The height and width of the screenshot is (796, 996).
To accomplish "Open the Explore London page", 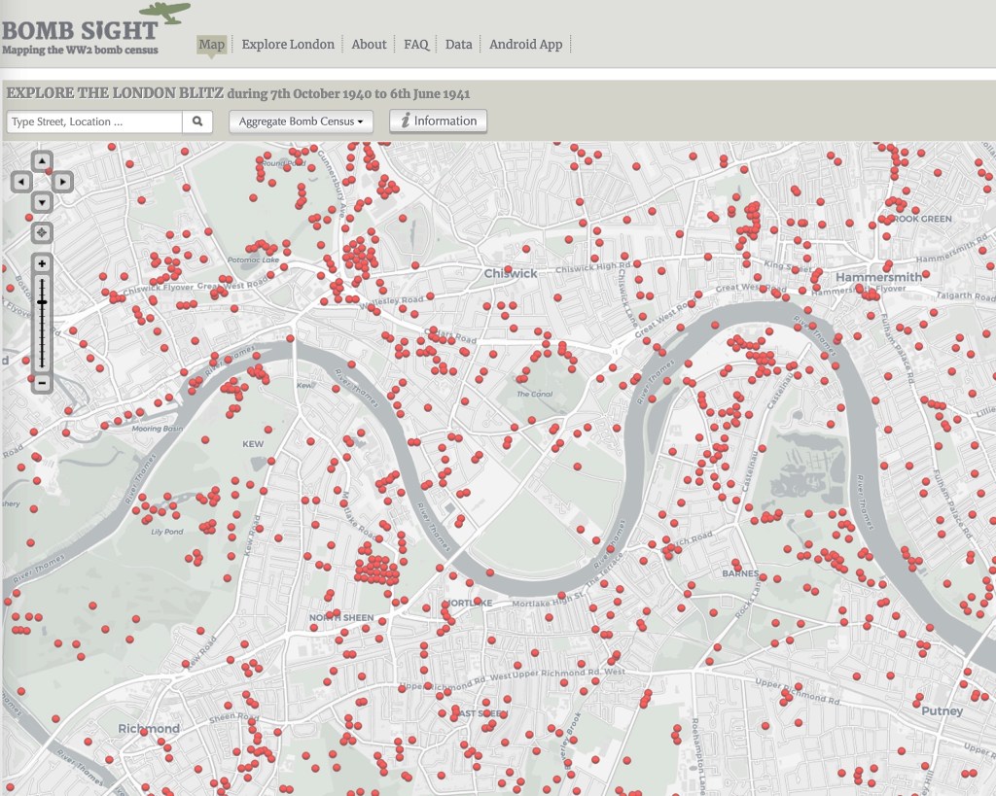I will coord(288,45).
